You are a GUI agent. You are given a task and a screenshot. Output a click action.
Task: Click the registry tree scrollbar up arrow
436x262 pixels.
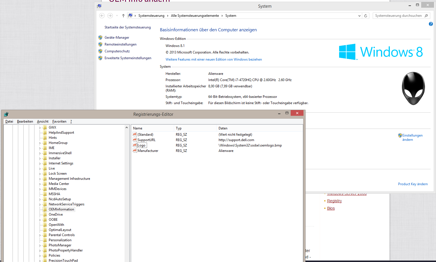coord(127,127)
